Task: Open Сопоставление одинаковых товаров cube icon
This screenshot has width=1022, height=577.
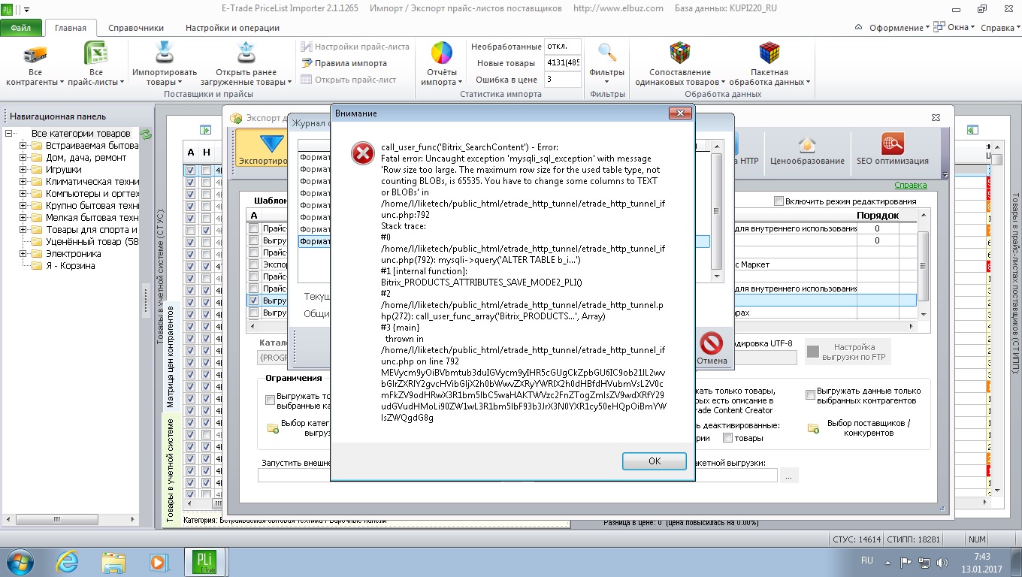Action: (x=680, y=53)
